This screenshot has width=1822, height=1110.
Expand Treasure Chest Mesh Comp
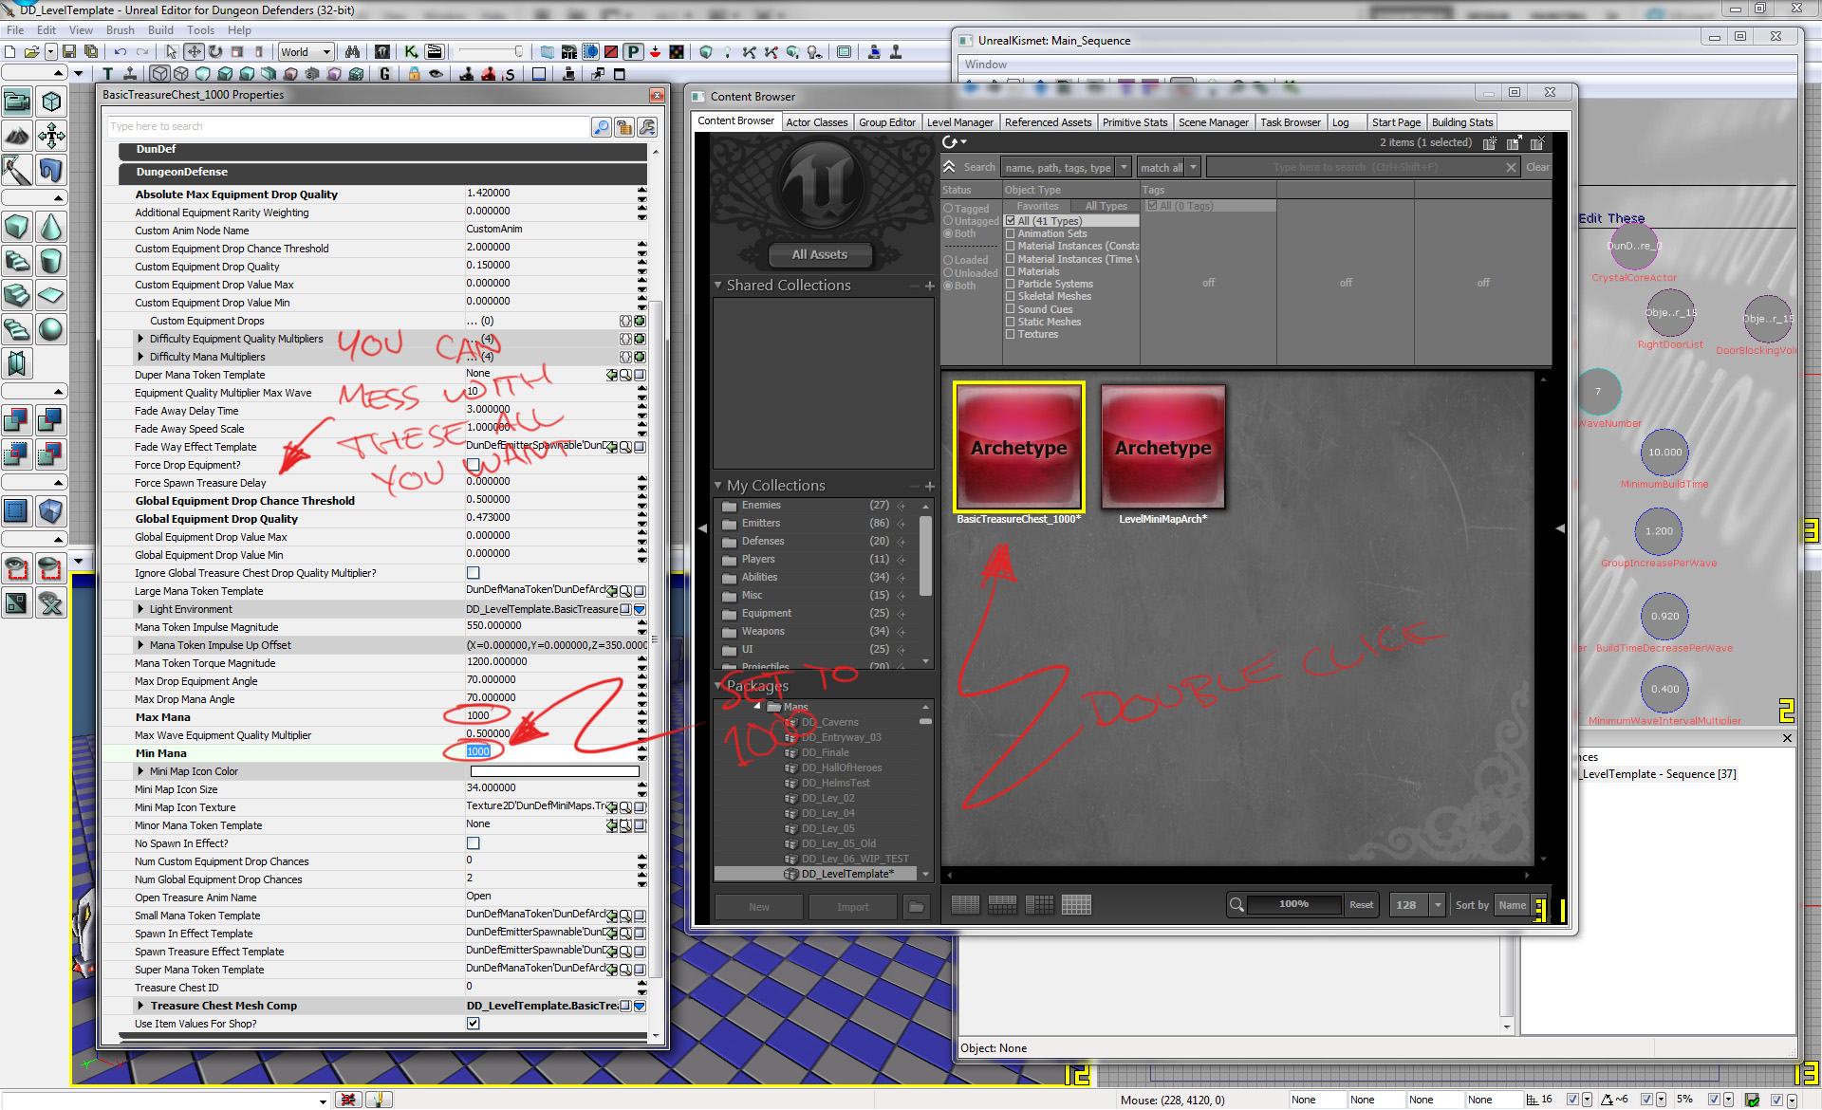pos(140,1006)
